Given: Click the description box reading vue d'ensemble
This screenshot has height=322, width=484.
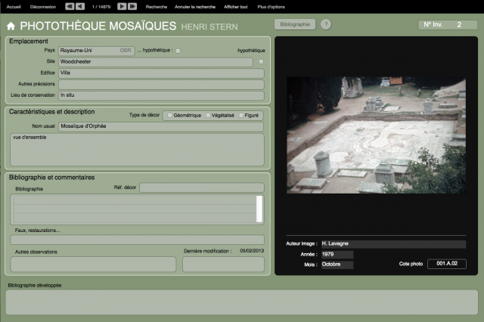Looking at the screenshot, I should point(137,150).
